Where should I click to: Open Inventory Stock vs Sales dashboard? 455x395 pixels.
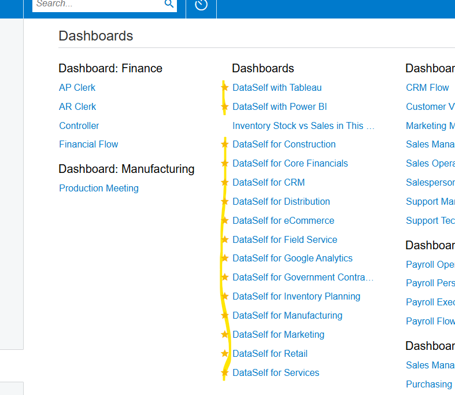[x=303, y=125]
